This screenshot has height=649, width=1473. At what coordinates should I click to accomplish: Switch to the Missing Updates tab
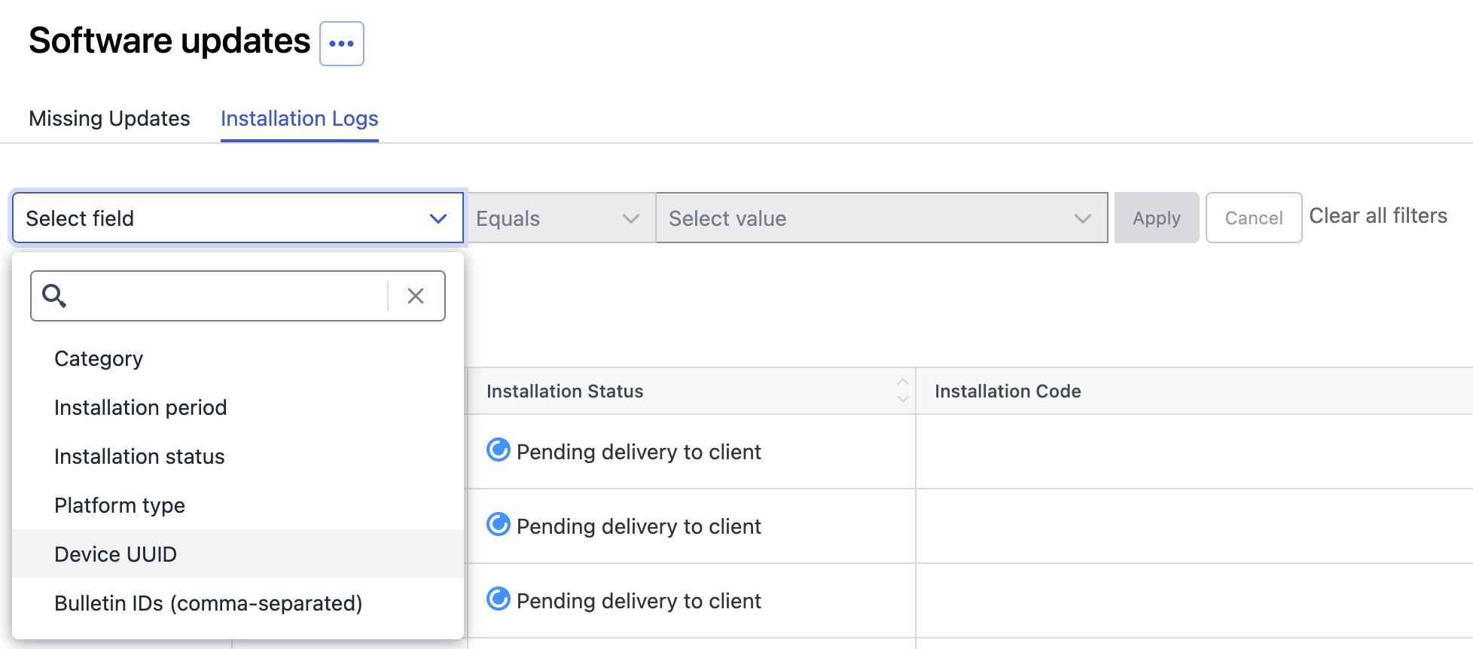click(109, 118)
